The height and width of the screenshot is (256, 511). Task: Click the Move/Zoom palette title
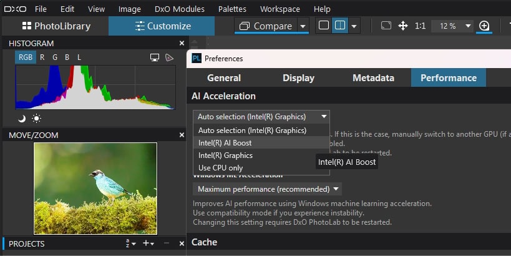pos(34,135)
